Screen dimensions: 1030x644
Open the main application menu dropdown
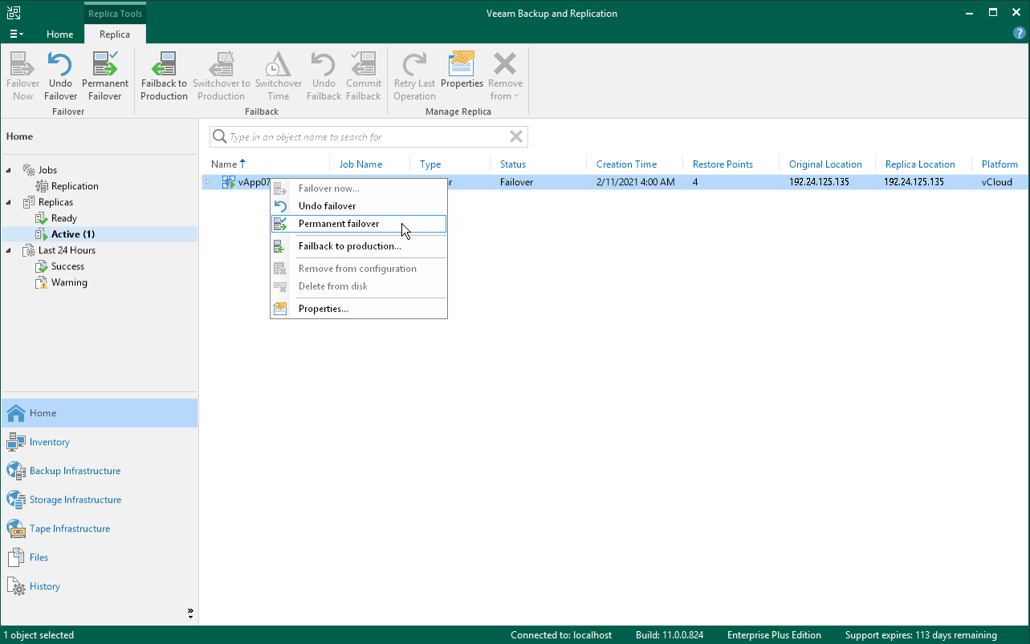coord(16,34)
